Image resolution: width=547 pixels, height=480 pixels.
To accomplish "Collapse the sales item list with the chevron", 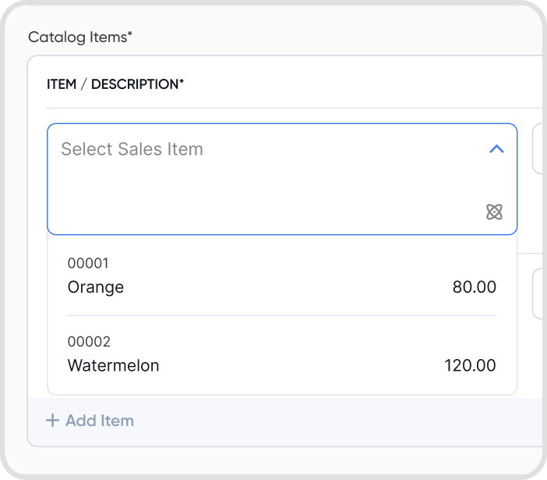I will [496, 149].
